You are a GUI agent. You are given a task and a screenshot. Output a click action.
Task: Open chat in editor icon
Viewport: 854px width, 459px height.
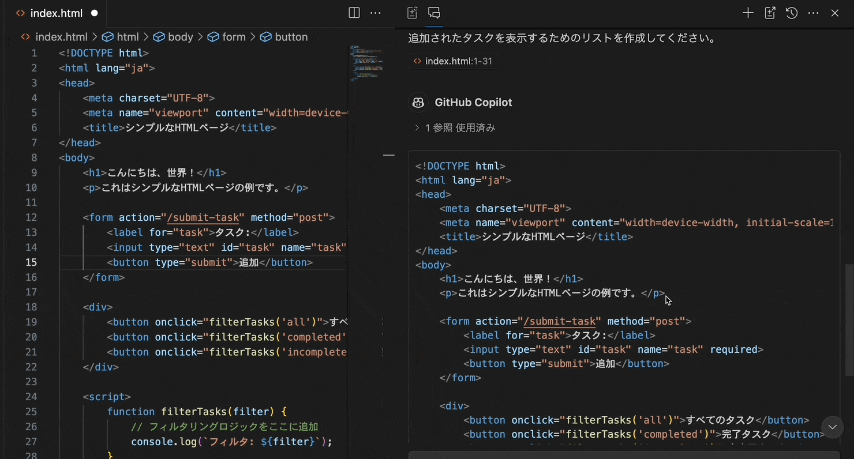(x=770, y=13)
